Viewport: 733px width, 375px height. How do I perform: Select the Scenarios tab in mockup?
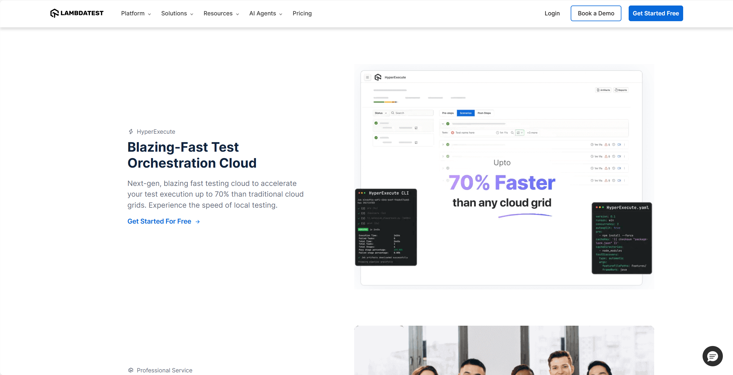pyautogui.click(x=465, y=113)
